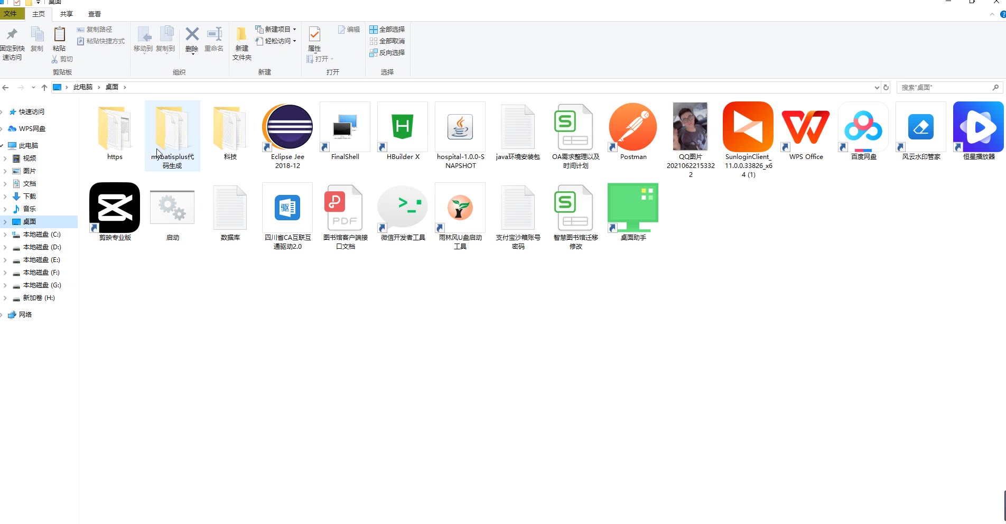1006x524 pixels.
Task: Click 全部取消 in the ribbon
Action: (x=387, y=41)
